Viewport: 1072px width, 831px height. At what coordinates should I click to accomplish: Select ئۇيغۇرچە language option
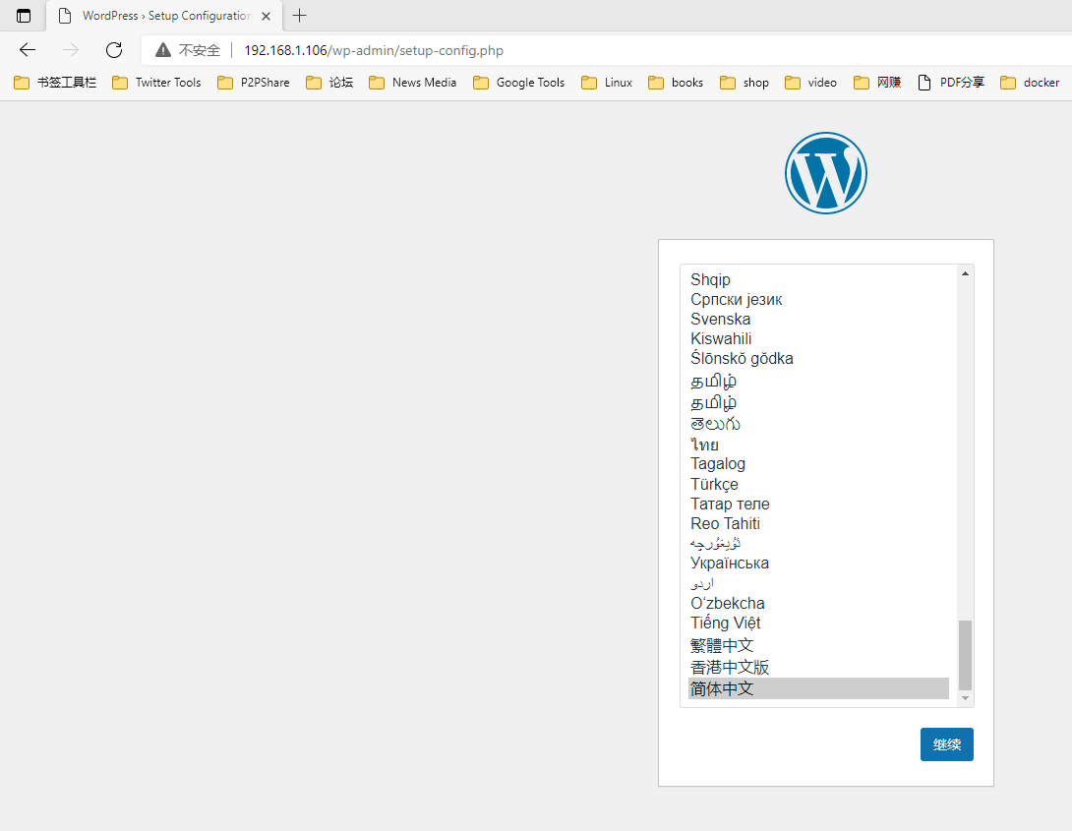(818, 543)
